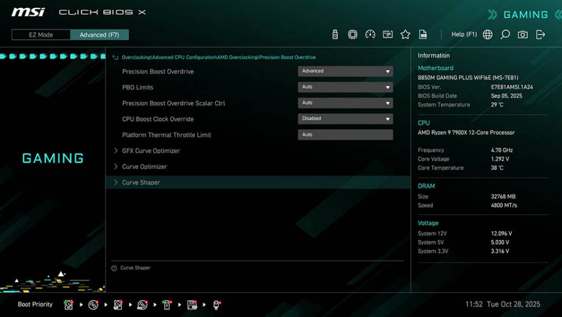Open the CPU chip toolbar icon
The image size is (562, 317).
tap(353, 34)
